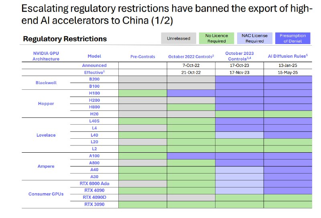The height and width of the screenshot is (218, 321).
Task: Click the H200 model name
Action: click(94, 100)
